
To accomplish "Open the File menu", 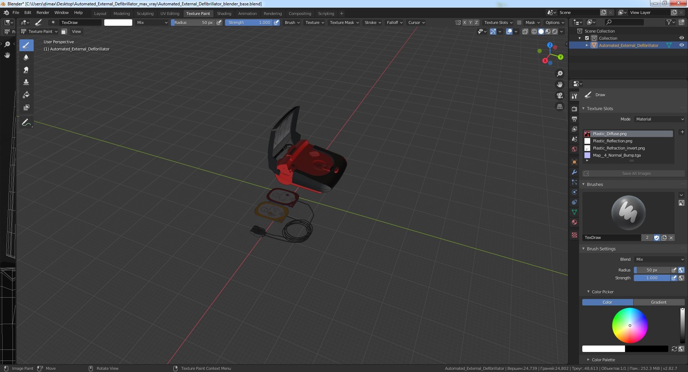I will click(16, 13).
